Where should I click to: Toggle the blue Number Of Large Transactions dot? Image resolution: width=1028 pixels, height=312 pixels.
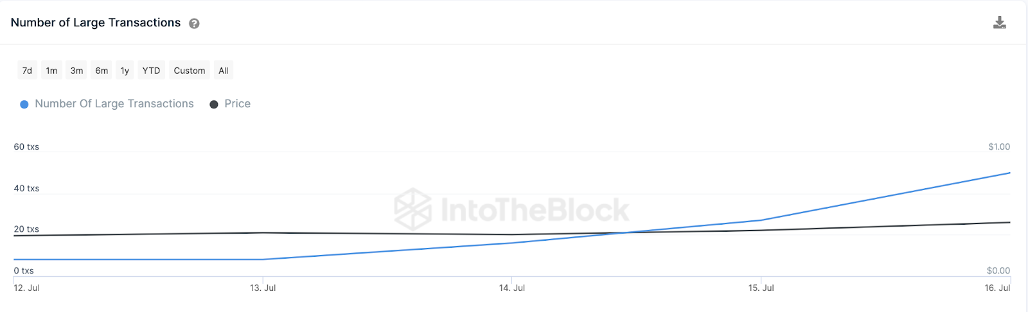click(24, 104)
